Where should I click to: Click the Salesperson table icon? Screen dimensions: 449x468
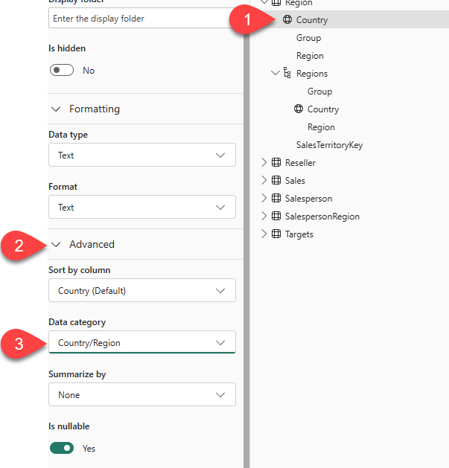tap(276, 199)
